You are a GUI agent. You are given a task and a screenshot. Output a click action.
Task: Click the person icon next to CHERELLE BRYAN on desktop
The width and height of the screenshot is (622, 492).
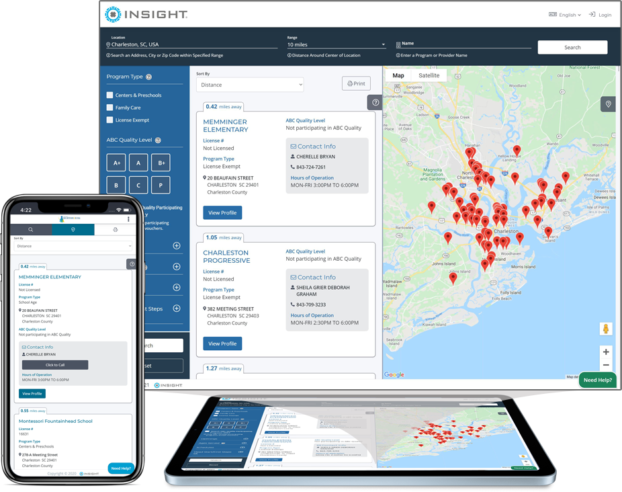coord(293,157)
